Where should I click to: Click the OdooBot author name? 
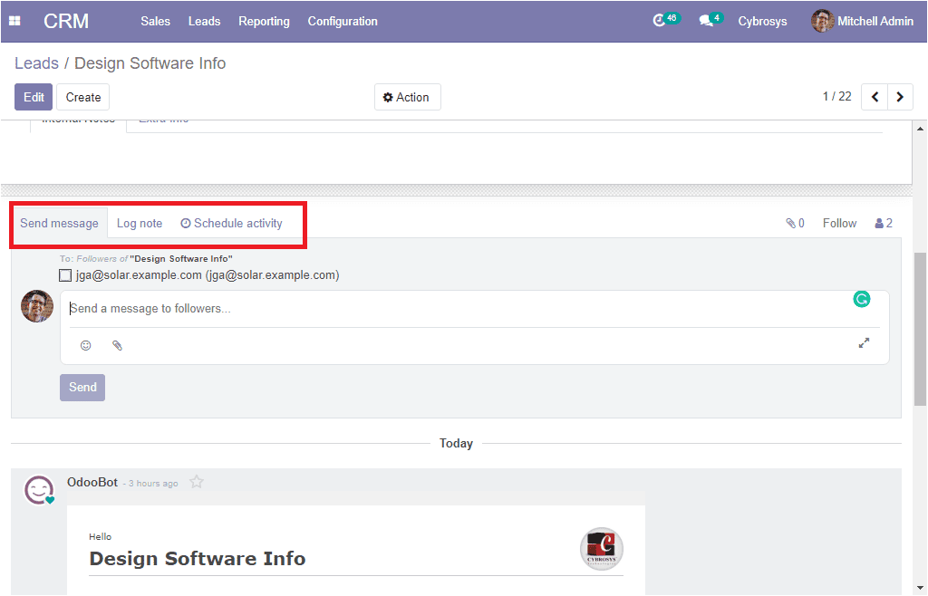pyautogui.click(x=92, y=482)
